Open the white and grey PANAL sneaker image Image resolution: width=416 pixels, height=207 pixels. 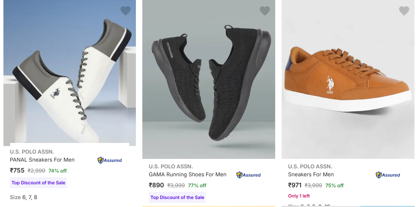(x=69, y=76)
